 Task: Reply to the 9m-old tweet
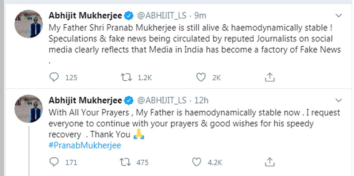tap(54, 77)
